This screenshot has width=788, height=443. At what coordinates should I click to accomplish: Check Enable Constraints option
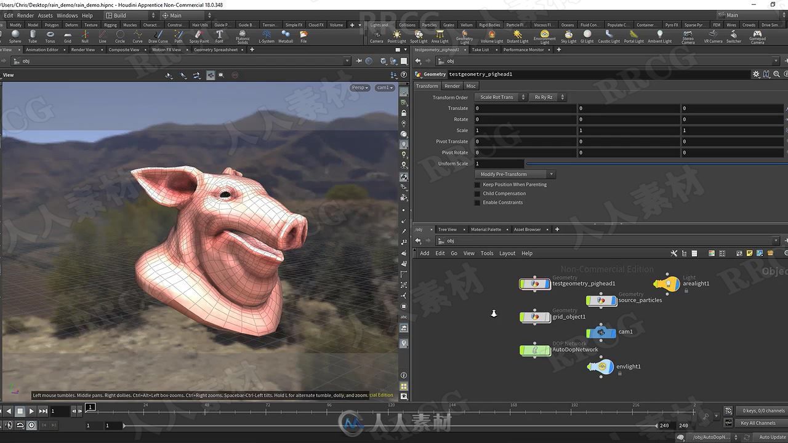coord(477,202)
